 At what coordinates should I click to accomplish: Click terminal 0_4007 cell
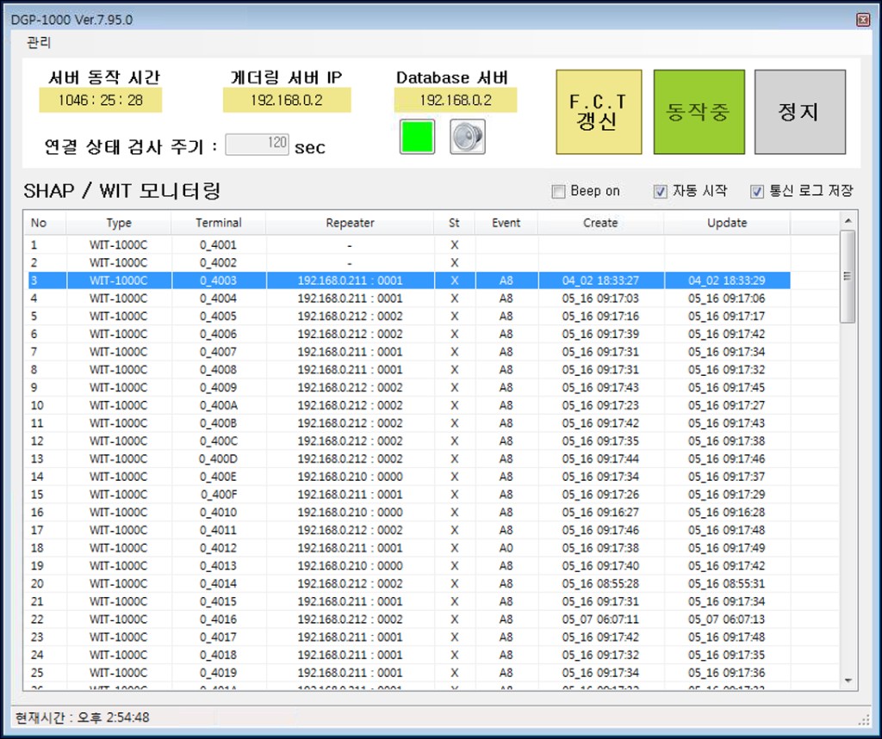pyautogui.click(x=218, y=352)
